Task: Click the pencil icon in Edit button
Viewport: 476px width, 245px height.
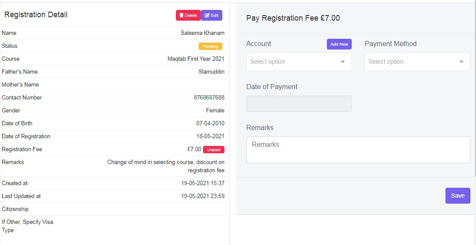Action: point(207,15)
